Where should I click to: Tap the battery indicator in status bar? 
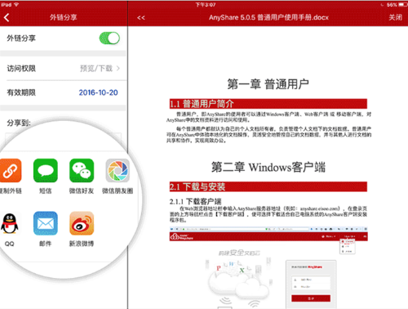pos(403,5)
